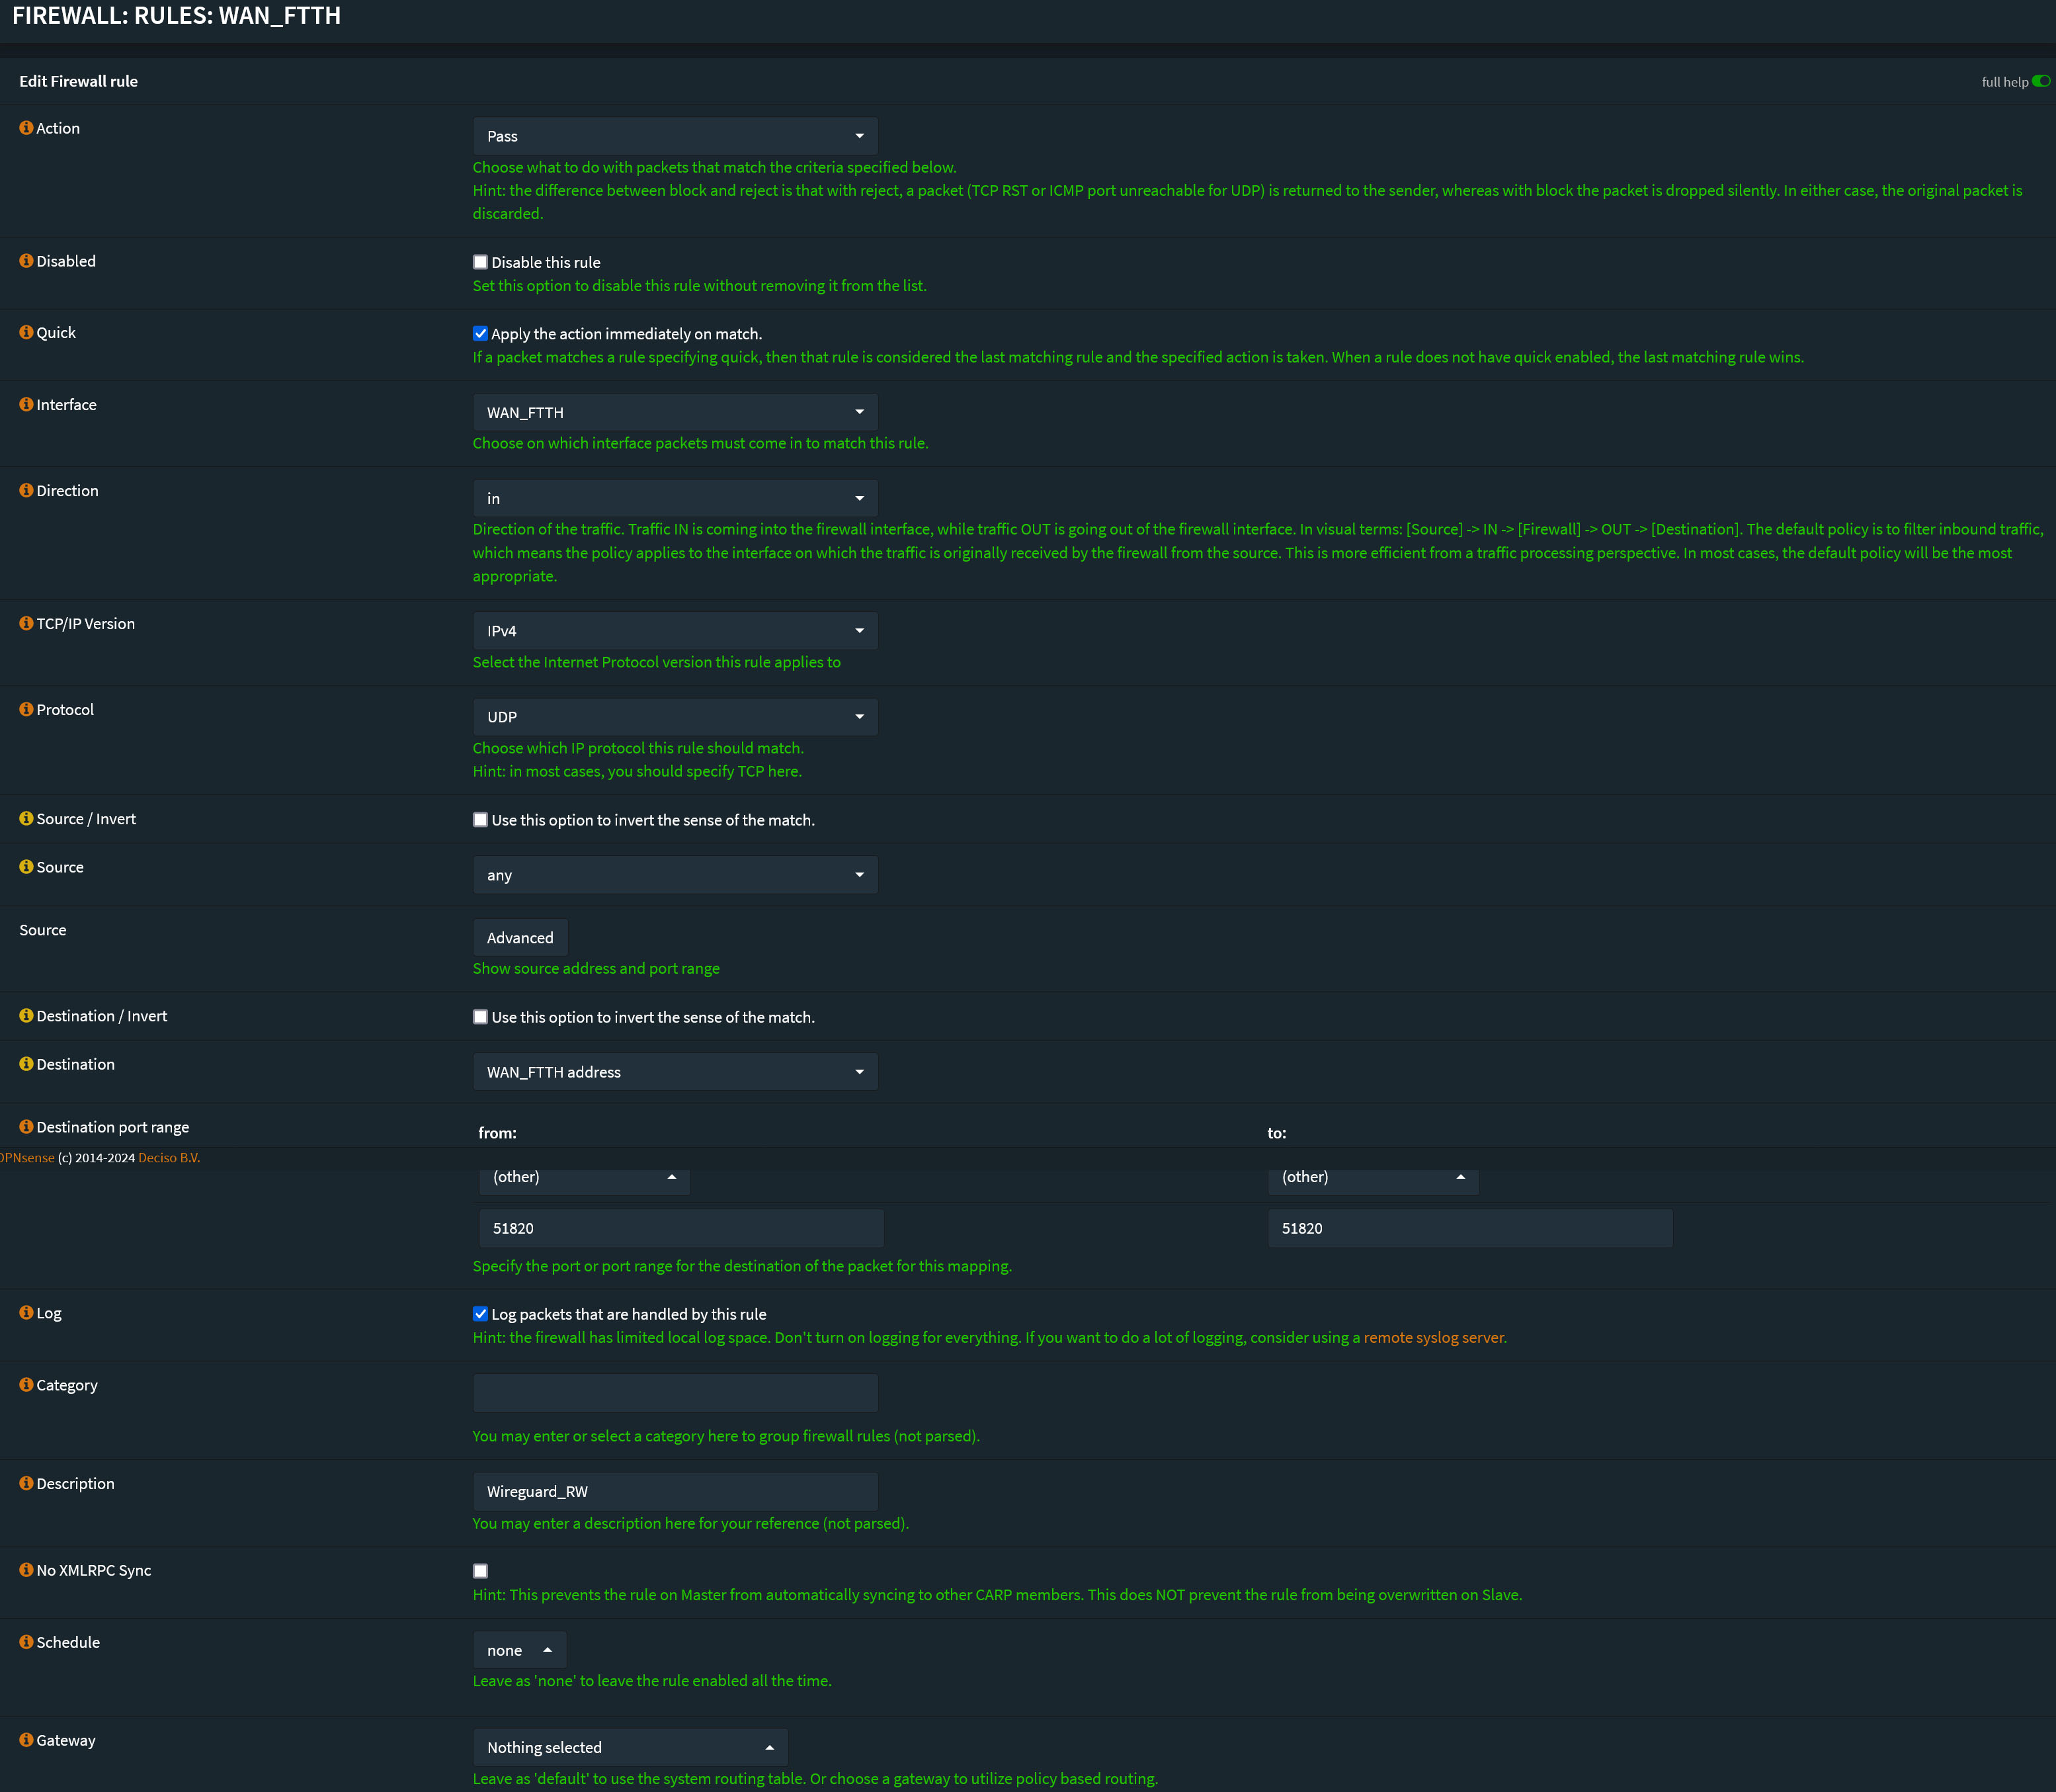Click the Category input field
The image size is (2056, 1792).
click(x=675, y=1393)
